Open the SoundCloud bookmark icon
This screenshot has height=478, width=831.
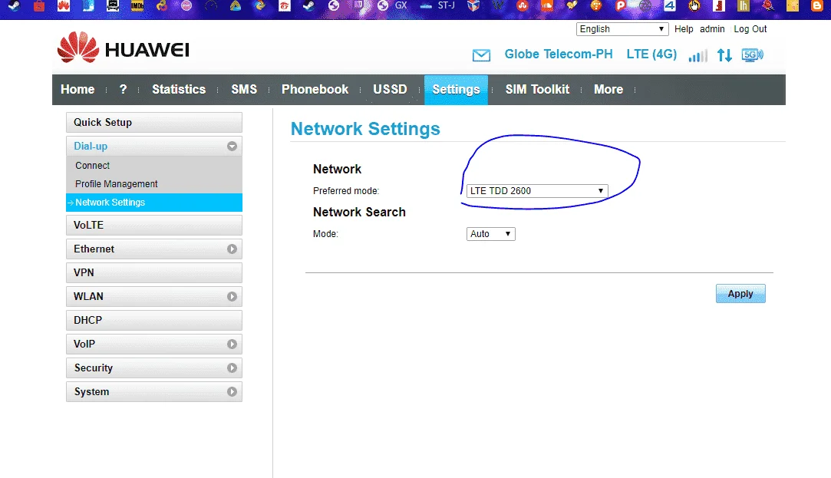point(547,6)
